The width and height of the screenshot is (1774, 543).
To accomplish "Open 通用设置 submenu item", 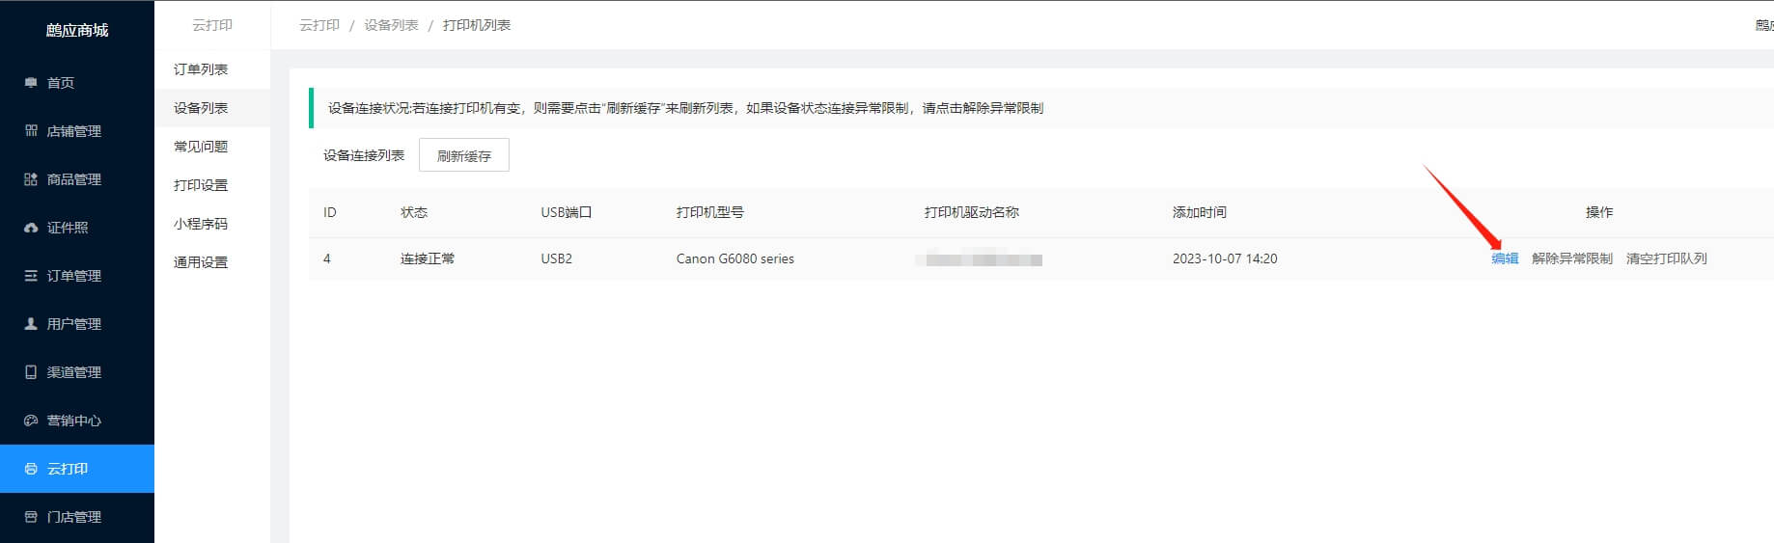I will (x=212, y=262).
